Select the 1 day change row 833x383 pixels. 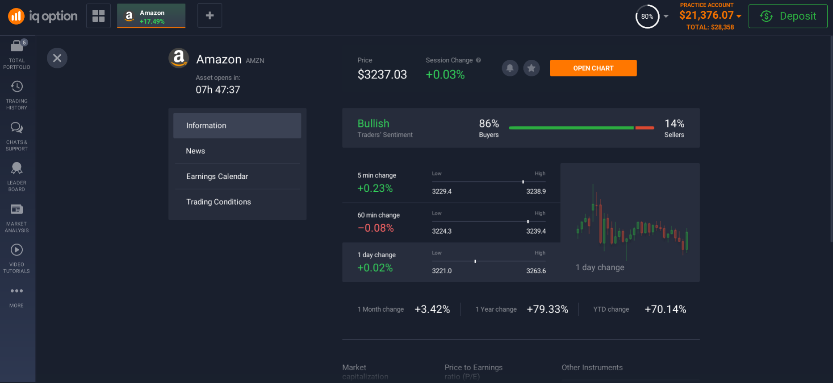[451, 262]
